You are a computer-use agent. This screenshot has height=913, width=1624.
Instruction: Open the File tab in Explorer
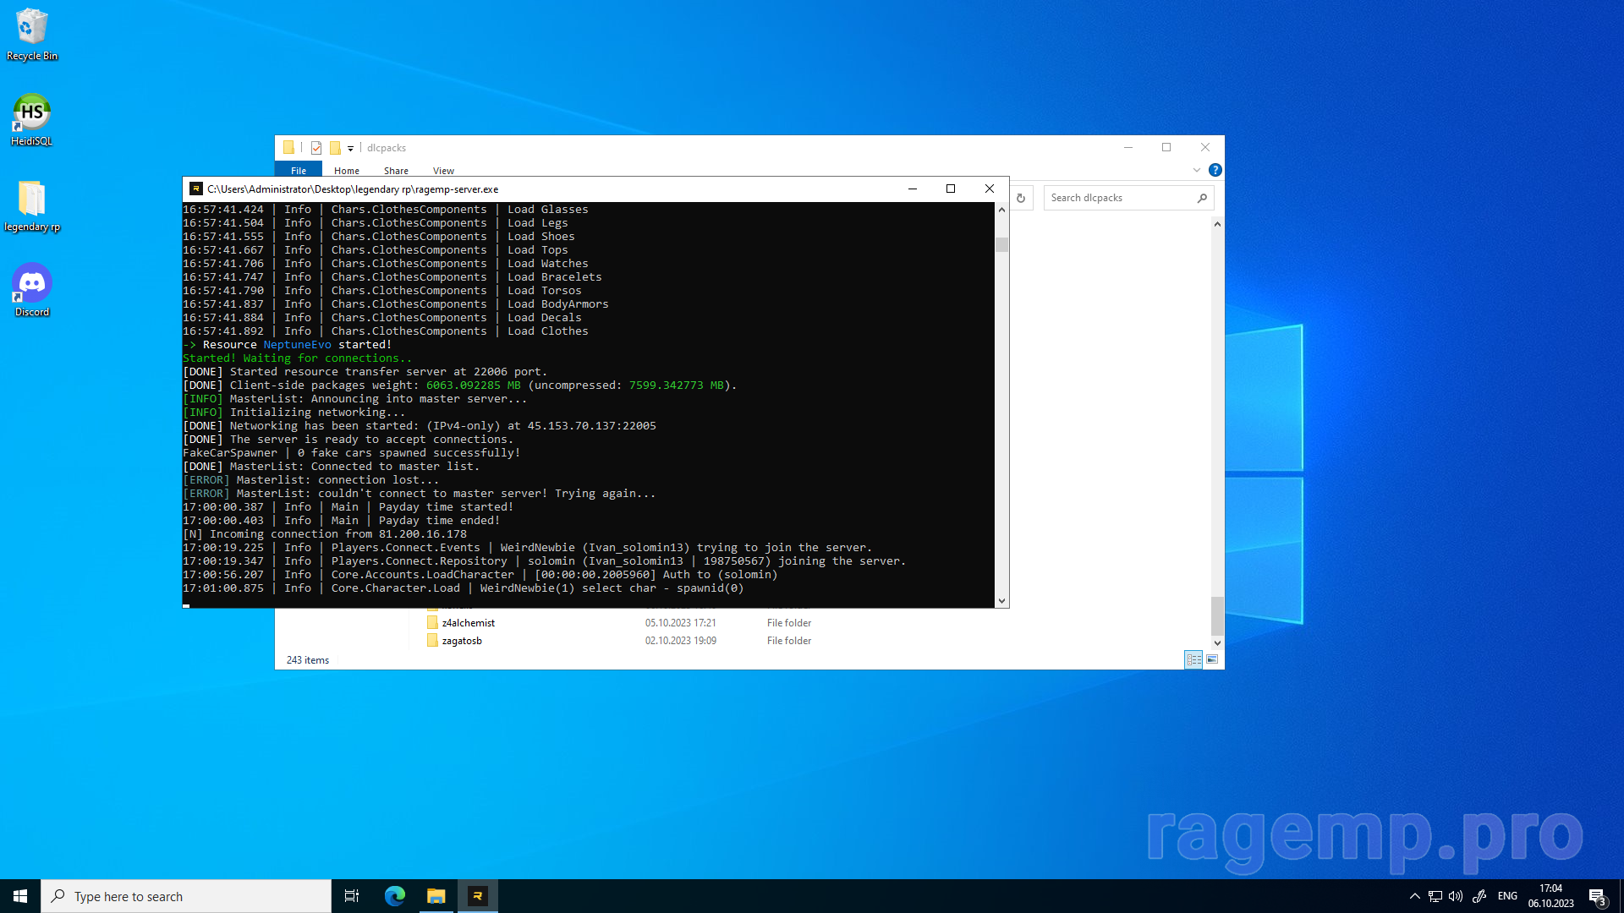point(299,170)
